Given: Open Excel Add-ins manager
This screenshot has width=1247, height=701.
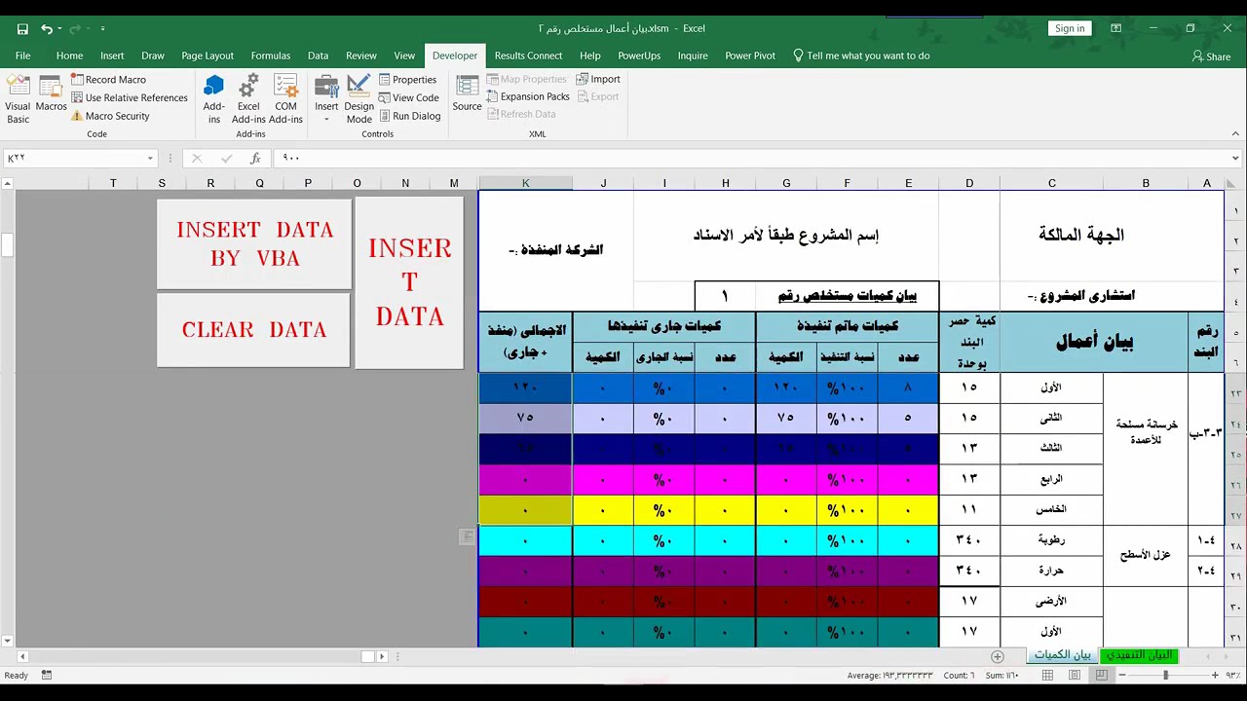Looking at the screenshot, I should (248, 99).
